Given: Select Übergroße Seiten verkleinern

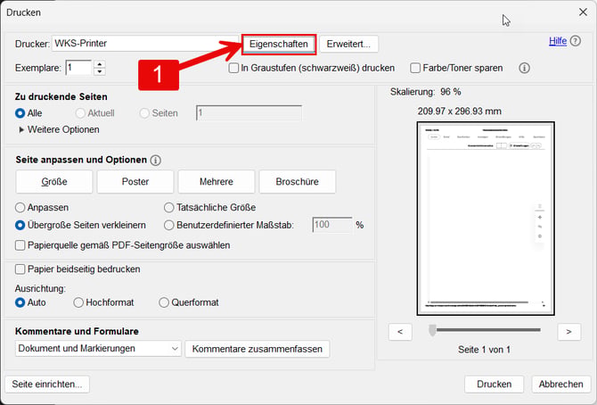Looking at the screenshot, I should point(20,226).
